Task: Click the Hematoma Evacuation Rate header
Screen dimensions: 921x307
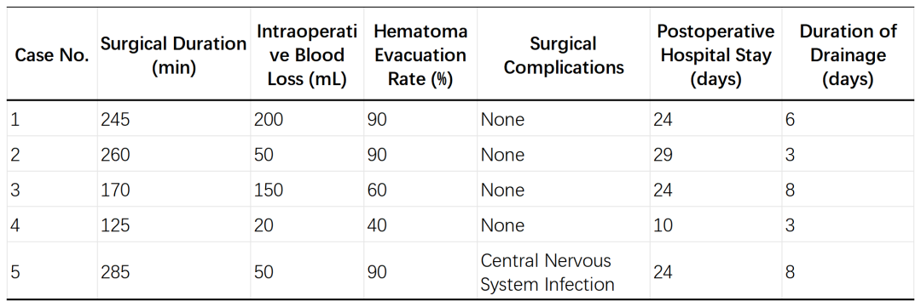Action: (420, 55)
